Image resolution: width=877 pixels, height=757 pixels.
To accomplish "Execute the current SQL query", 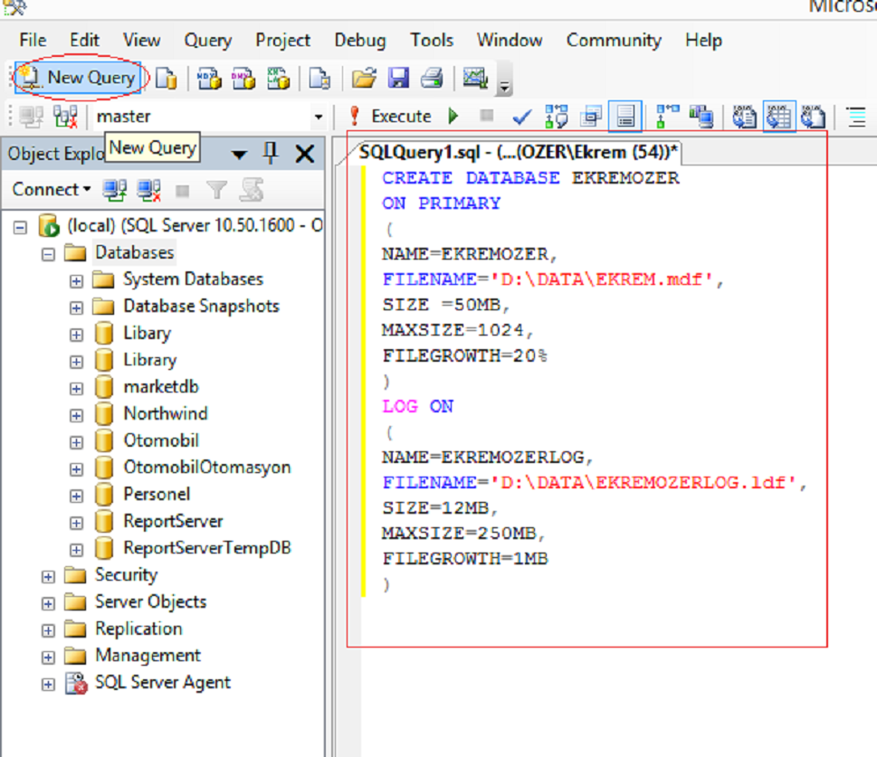I will click(390, 117).
